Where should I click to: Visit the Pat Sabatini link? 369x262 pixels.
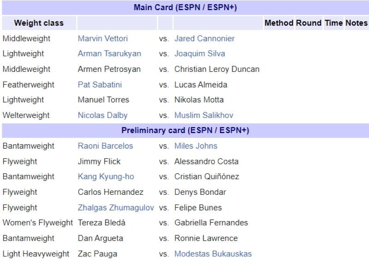pyautogui.click(x=100, y=85)
